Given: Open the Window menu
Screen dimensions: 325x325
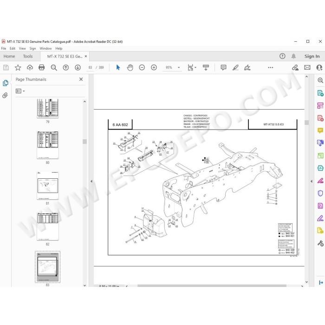Looking at the screenshot, I should pos(45,48).
